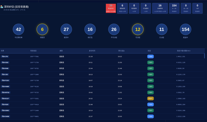Click the yellow 配送中 status badge
This screenshot has width=207, height=122.
tap(151, 99)
